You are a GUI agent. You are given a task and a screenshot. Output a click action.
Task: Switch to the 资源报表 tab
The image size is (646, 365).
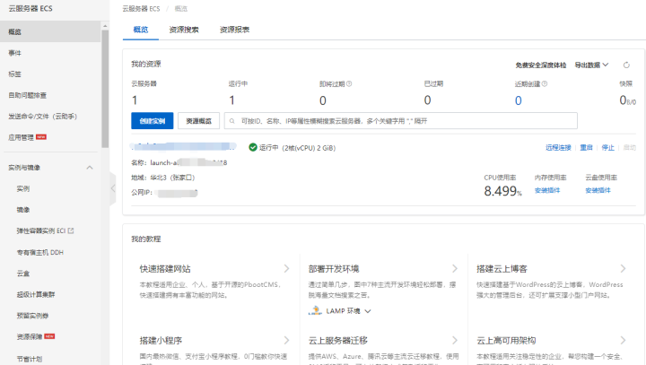(234, 30)
